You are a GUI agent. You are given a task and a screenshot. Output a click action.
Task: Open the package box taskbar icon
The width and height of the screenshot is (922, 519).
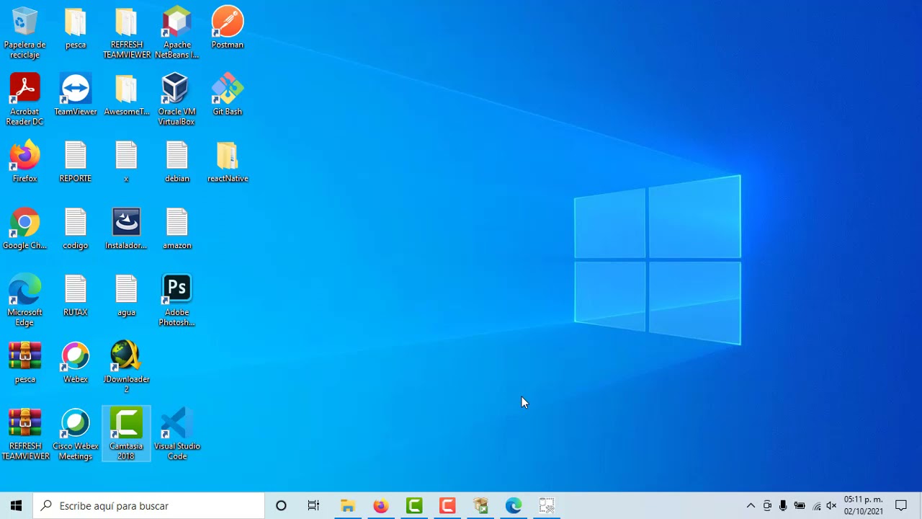click(x=480, y=505)
